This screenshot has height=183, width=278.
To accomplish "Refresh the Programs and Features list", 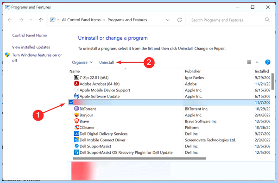I will [x=180, y=20].
